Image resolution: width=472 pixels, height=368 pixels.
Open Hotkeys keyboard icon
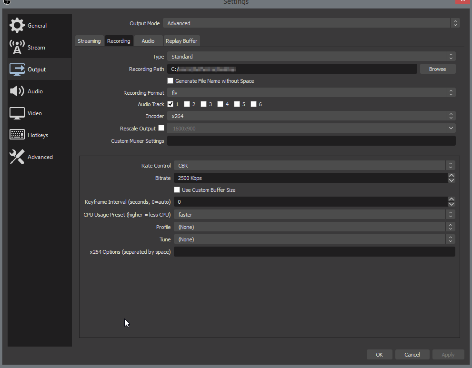tap(17, 135)
